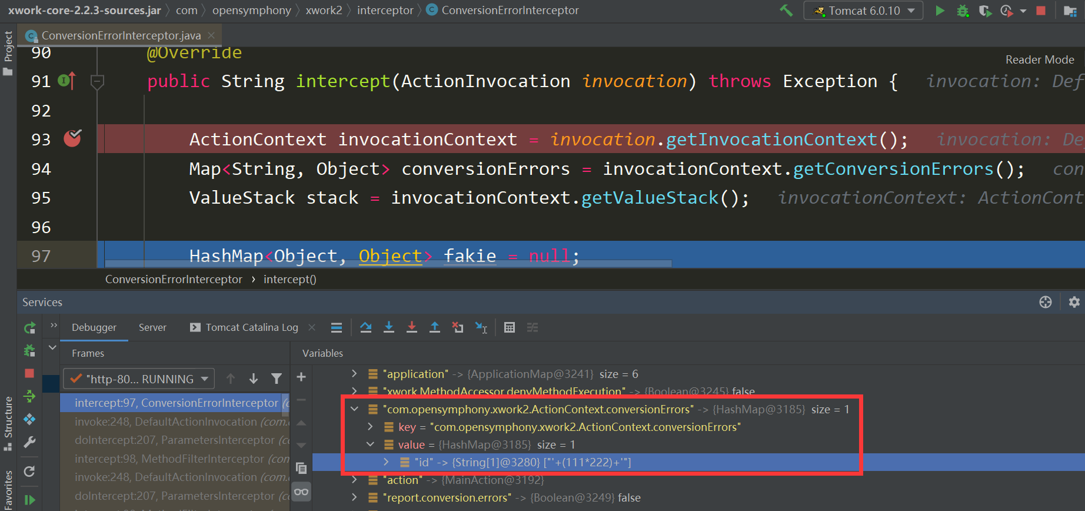Switch to the Debugger tab
Image resolution: width=1085 pixels, height=511 pixels.
click(x=94, y=327)
